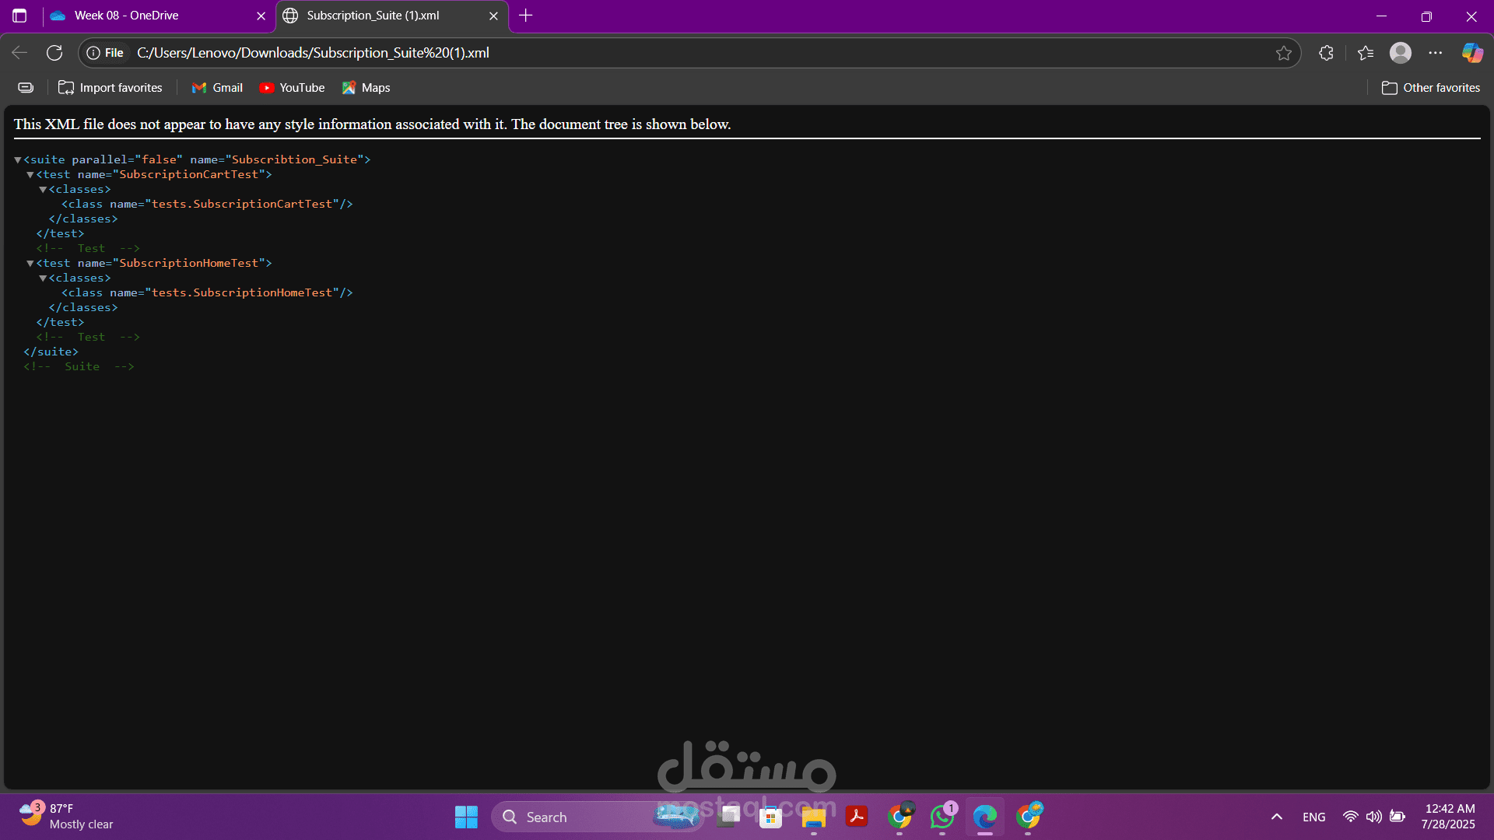Collapse classes node under SubscriptionHomeTest
Image resolution: width=1494 pixels, height=840 pixels.
(43, 278)
